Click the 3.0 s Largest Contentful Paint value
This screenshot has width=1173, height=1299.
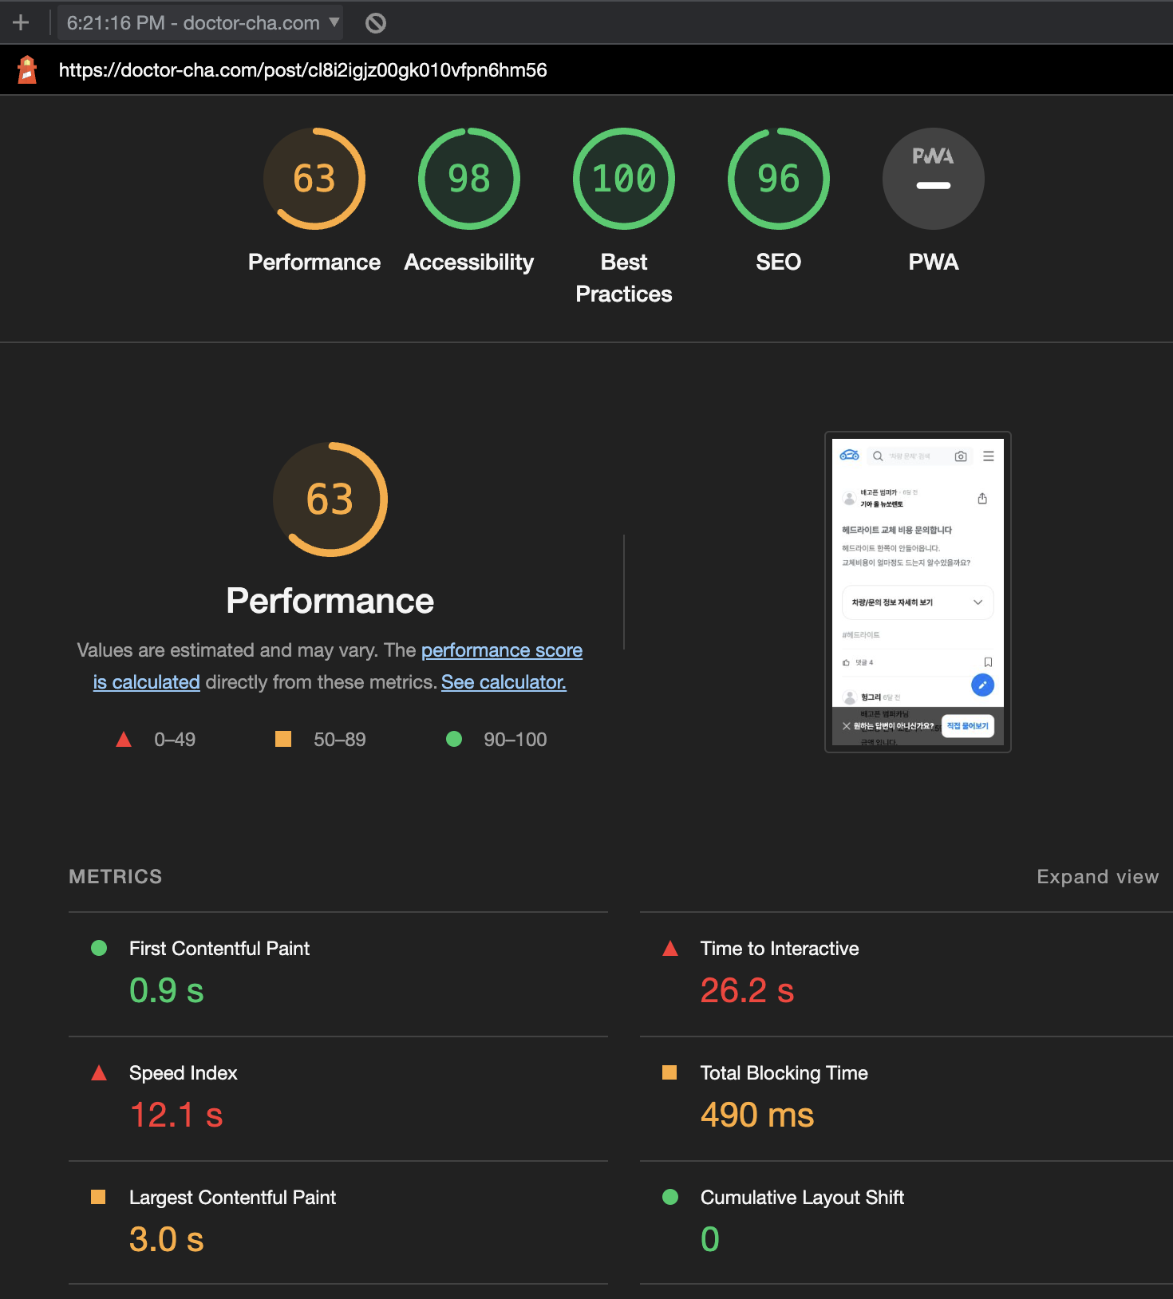pos(167,1240)
